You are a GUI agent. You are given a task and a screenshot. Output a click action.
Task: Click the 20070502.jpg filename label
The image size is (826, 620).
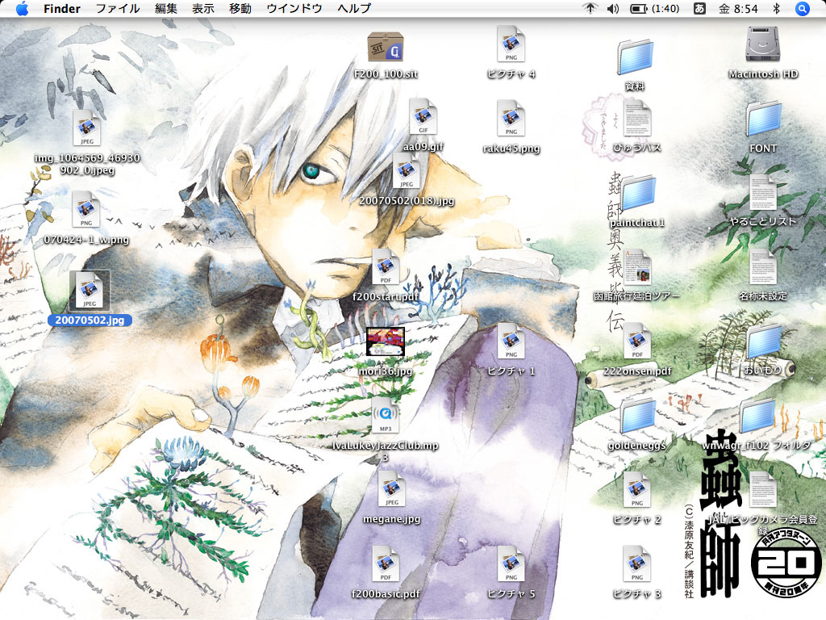90,320
